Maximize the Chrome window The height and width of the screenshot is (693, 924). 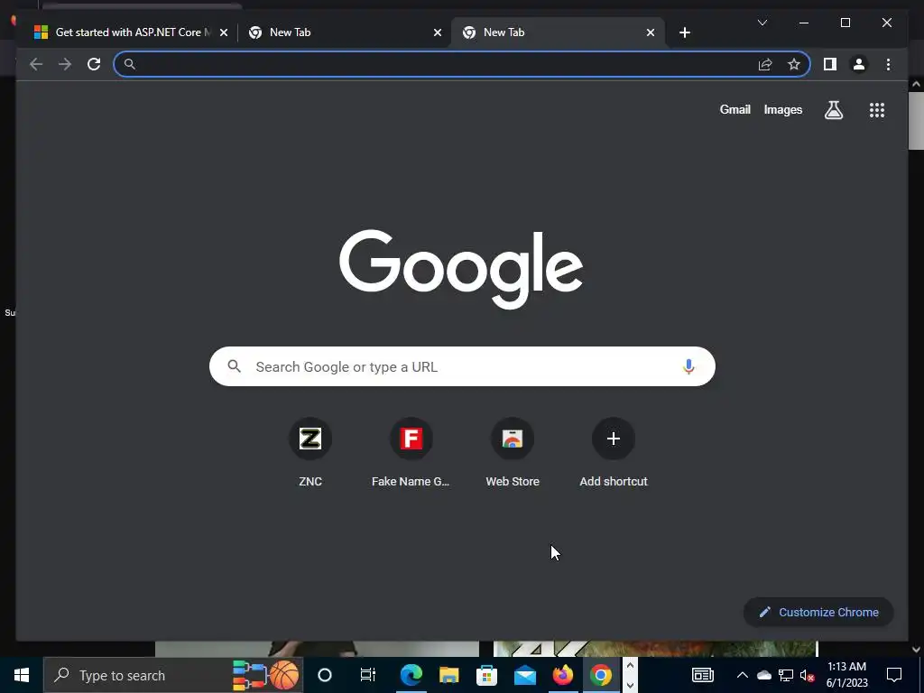845,23
